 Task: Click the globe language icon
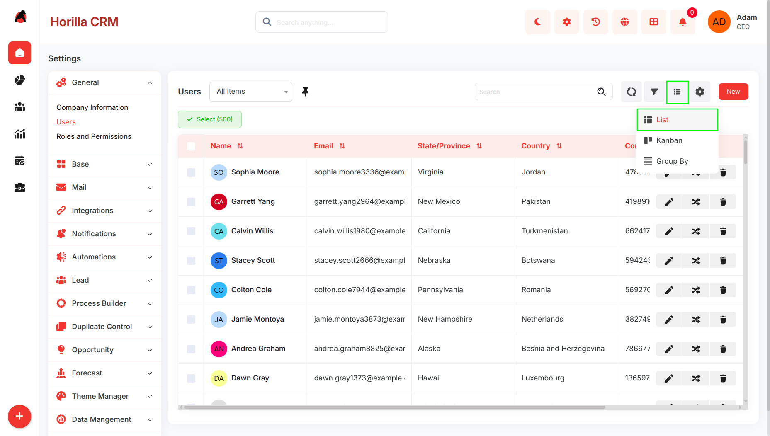(x=624, y=22)
